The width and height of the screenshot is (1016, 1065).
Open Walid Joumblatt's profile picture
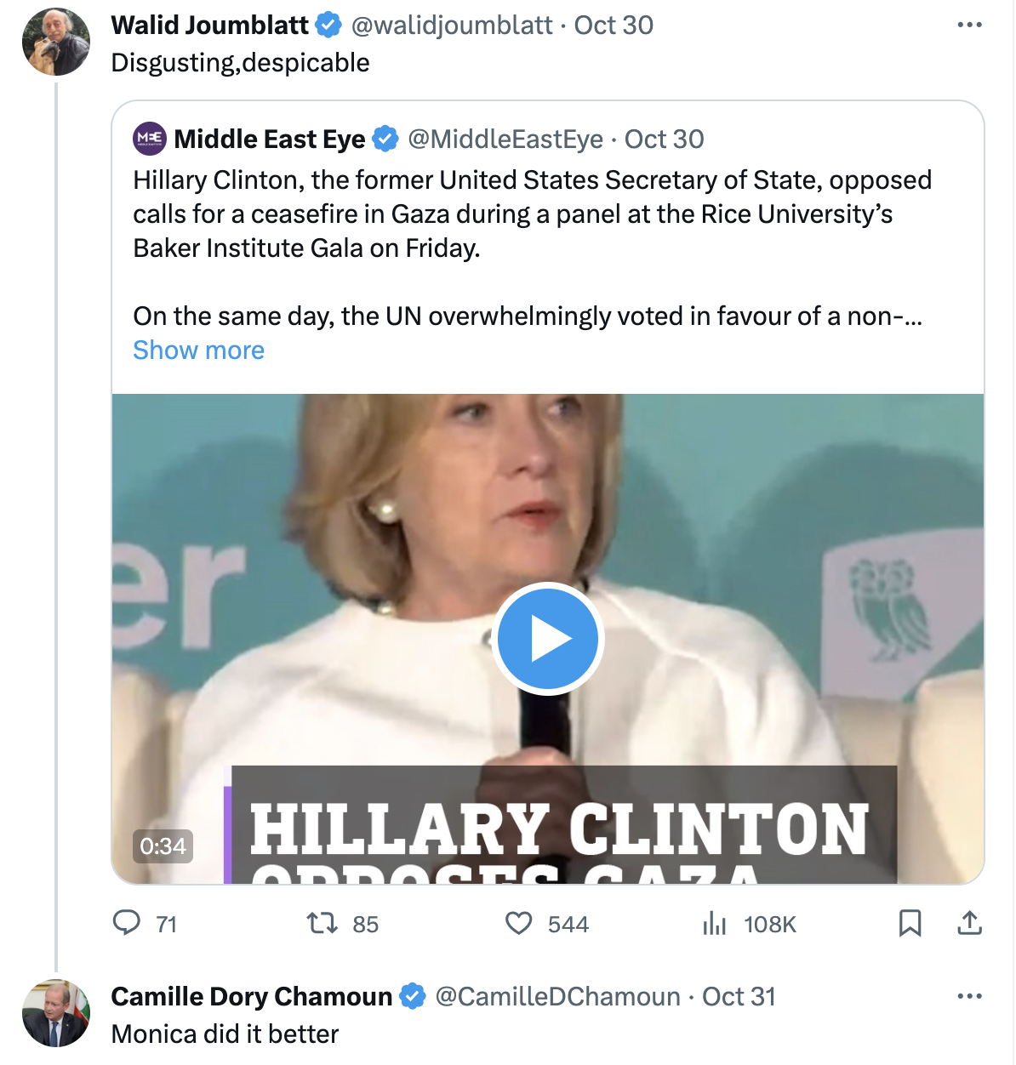click(x=56, y=42)
